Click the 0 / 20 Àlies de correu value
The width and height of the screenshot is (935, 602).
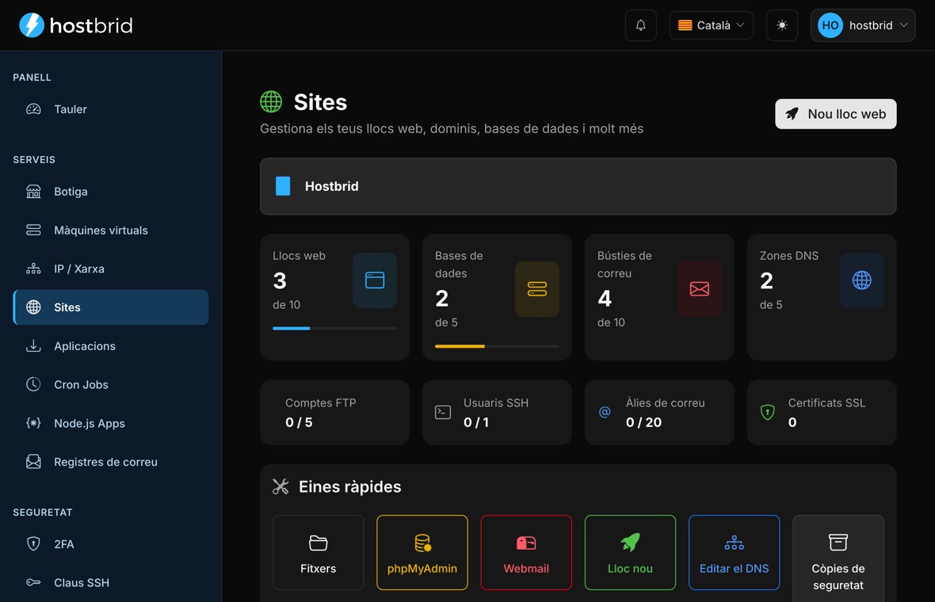[x=643, y=422]
